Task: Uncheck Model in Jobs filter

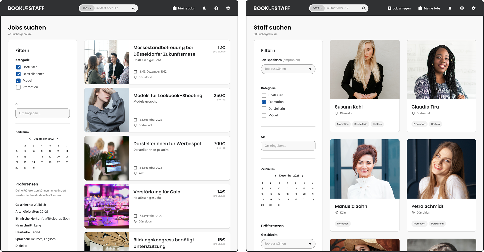Action: coord(18,81)
